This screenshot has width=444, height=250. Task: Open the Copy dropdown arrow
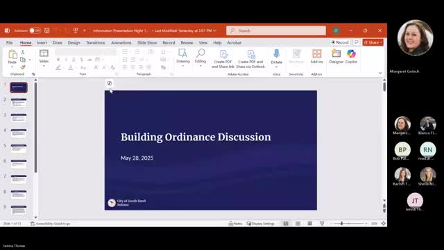click(30, 60)
